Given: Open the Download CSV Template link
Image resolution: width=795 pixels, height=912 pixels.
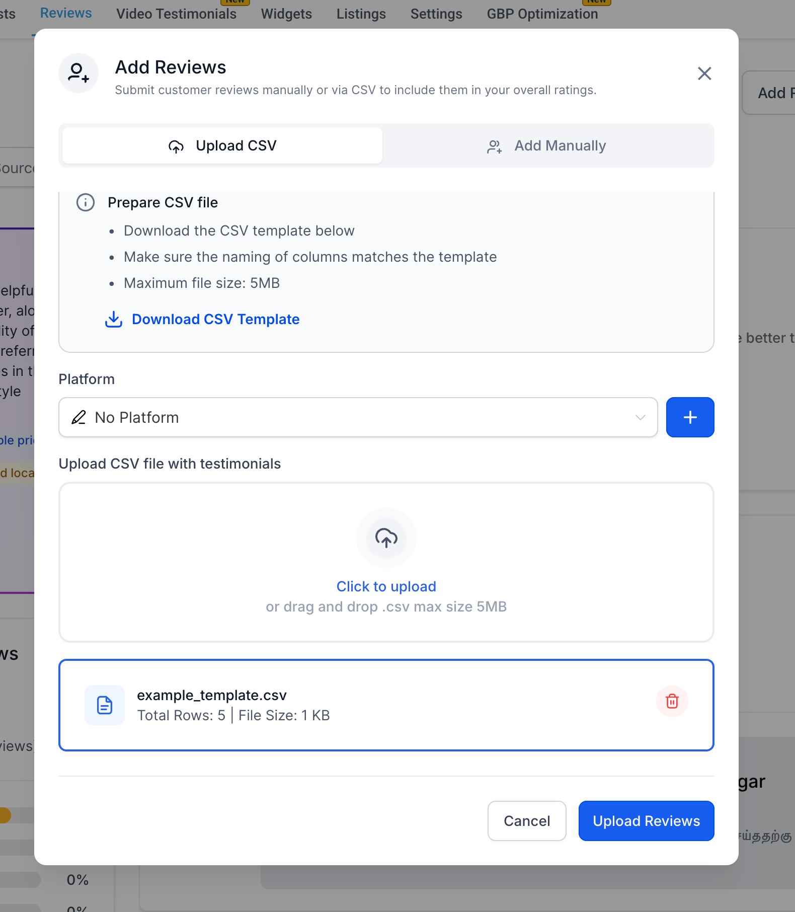Looking at the screenshot, I should click(215, 319).
